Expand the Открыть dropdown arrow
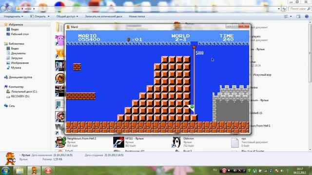Image resolution: width=312 pixels, height=175 pixels. click(49, 17)
